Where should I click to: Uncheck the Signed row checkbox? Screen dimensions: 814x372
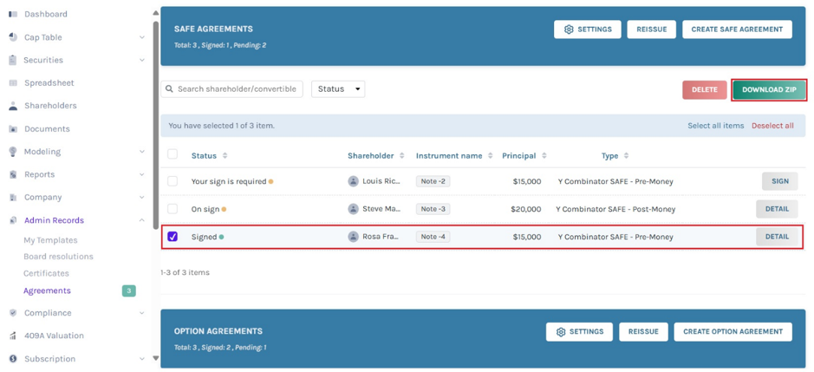173,237
